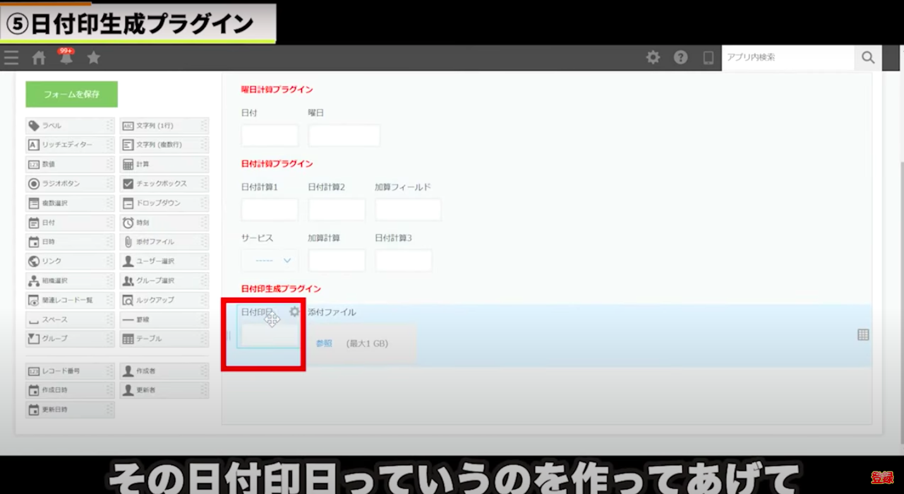Click the アプリ内検索 search field

[x=787, y=57]
